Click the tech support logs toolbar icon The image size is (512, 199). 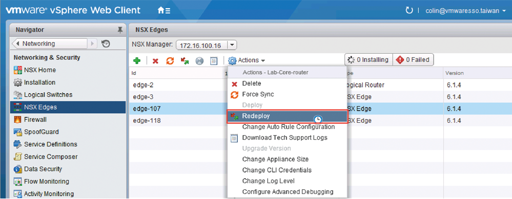[214, 61]
